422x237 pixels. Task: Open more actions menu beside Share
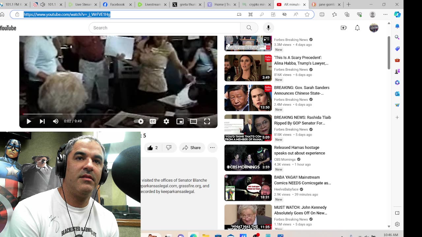[212, 148]
